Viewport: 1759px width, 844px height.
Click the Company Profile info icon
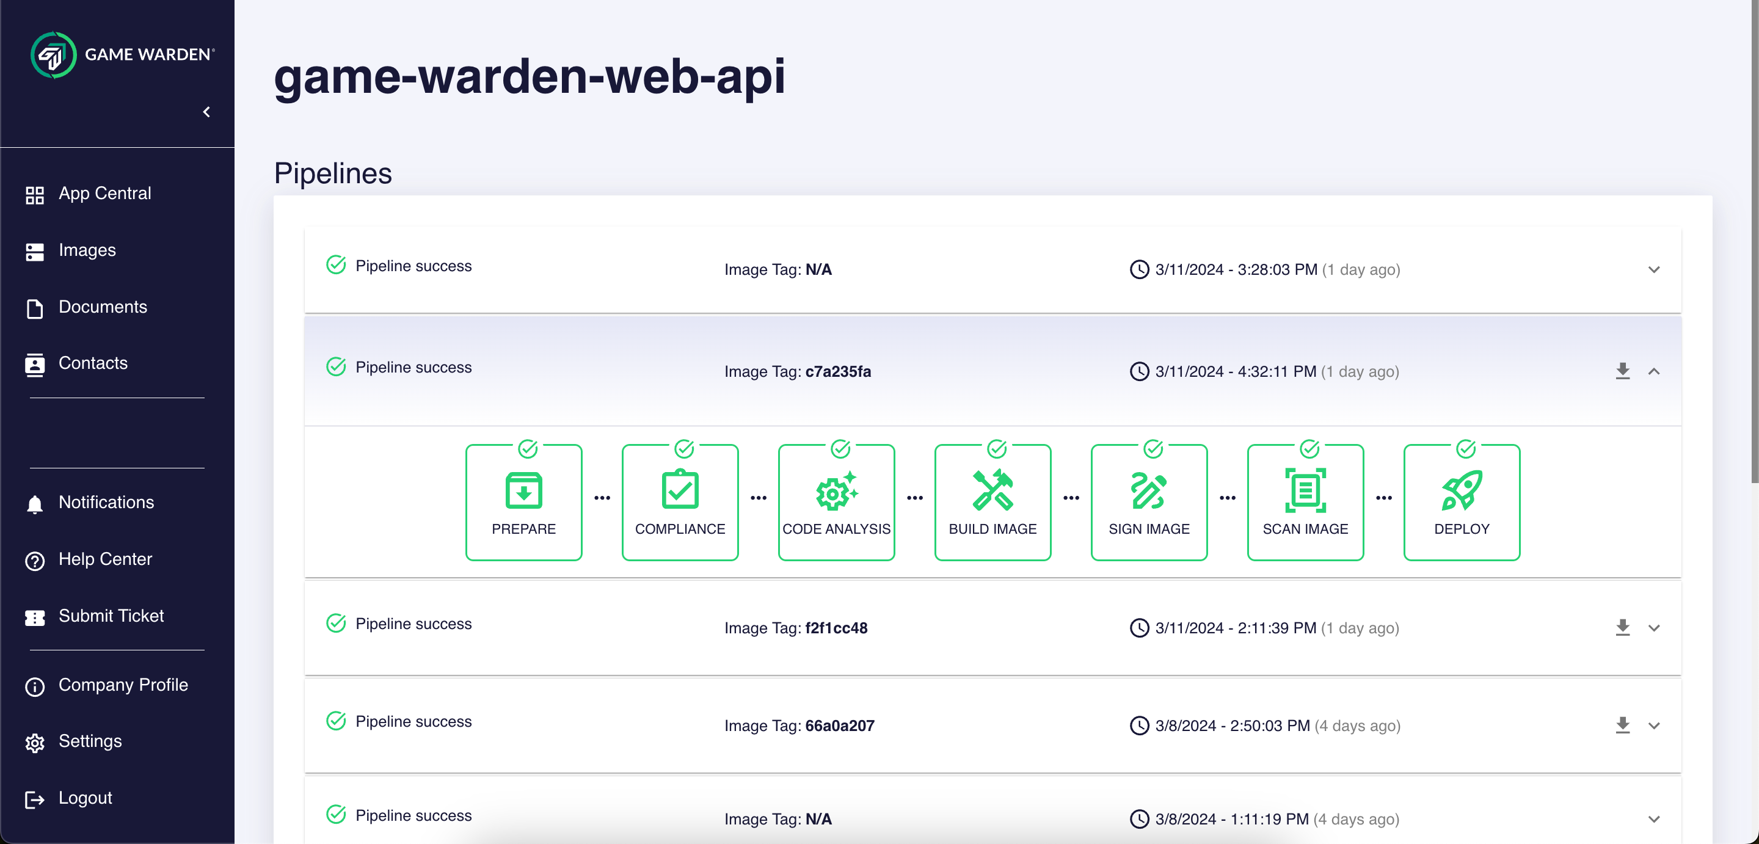point(35,686)
